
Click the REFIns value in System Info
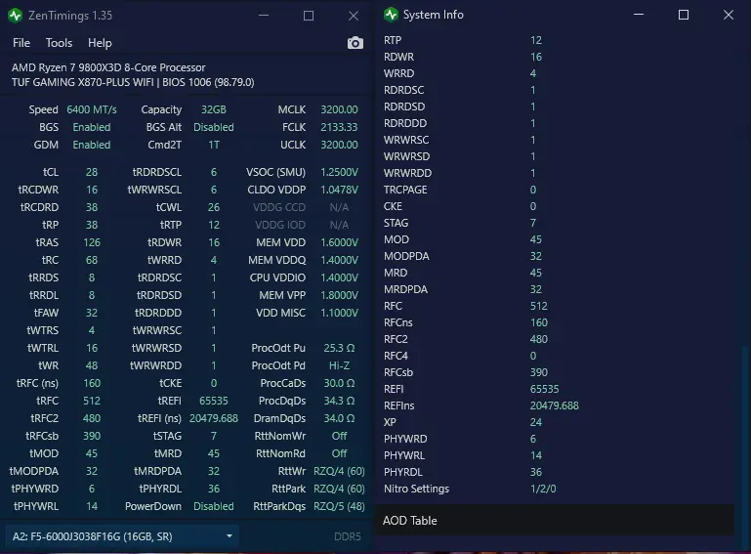tap(554, 405)
